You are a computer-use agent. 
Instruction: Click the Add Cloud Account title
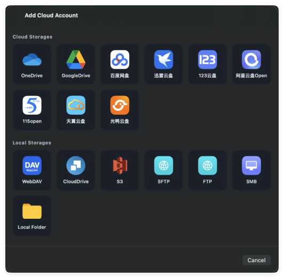click(x=51, y=15)
